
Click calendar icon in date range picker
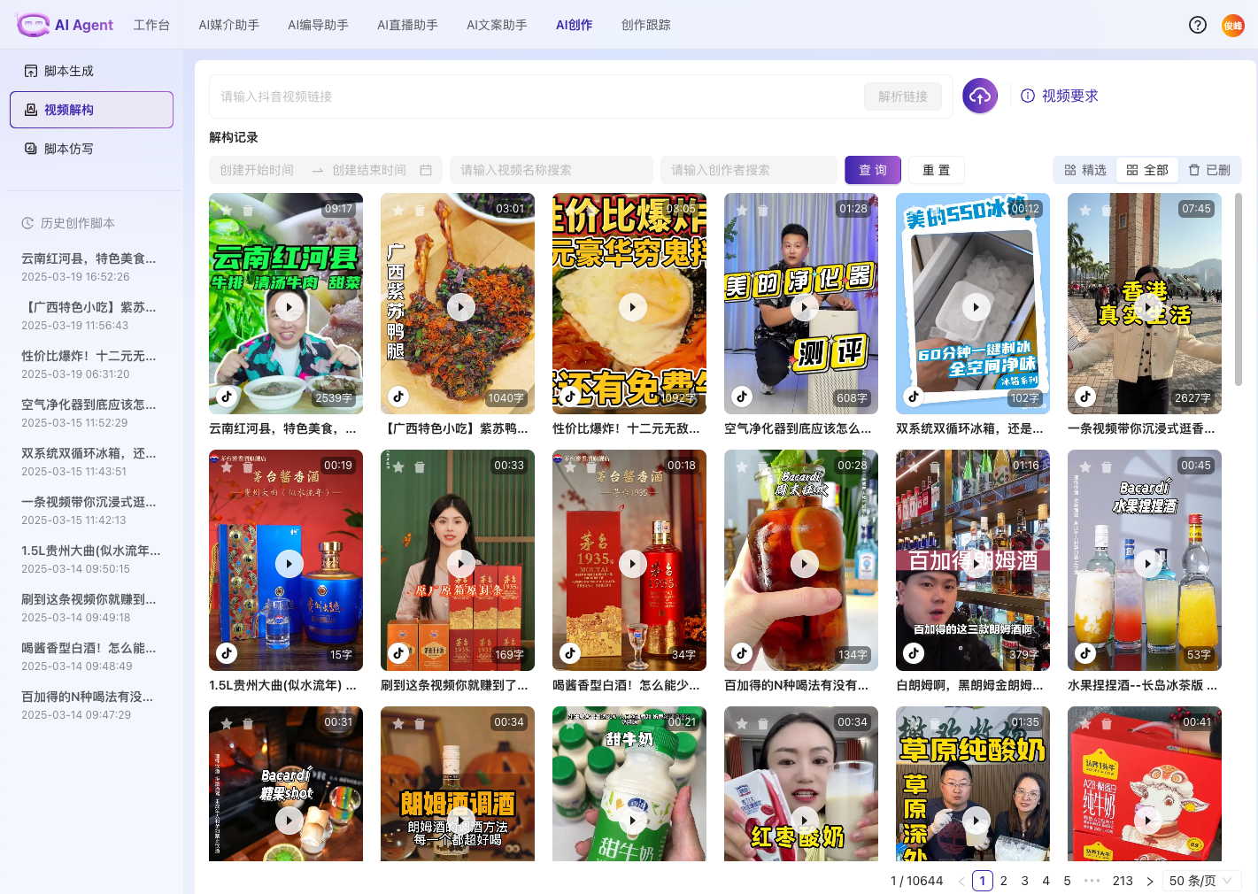point(426,170)
